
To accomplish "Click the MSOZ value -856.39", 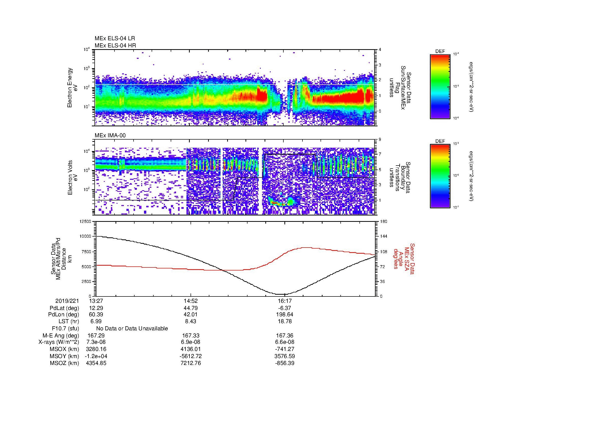I will tap(285, 363).
